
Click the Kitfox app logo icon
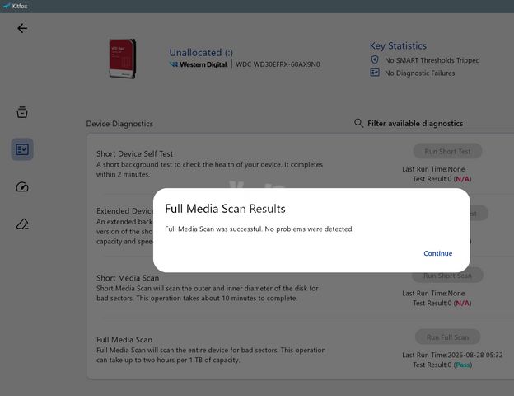7,6
